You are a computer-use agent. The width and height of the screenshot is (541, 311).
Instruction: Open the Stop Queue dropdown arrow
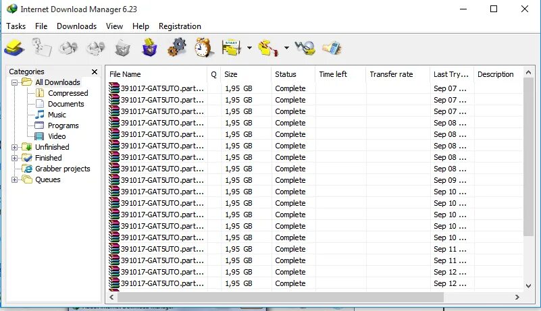(x=286, y=48)
